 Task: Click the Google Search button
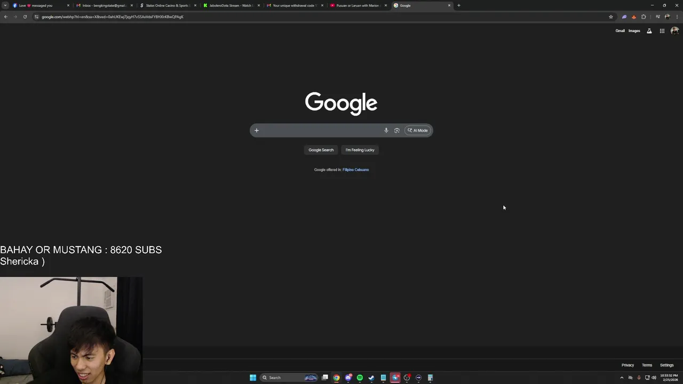coord(321,150)
